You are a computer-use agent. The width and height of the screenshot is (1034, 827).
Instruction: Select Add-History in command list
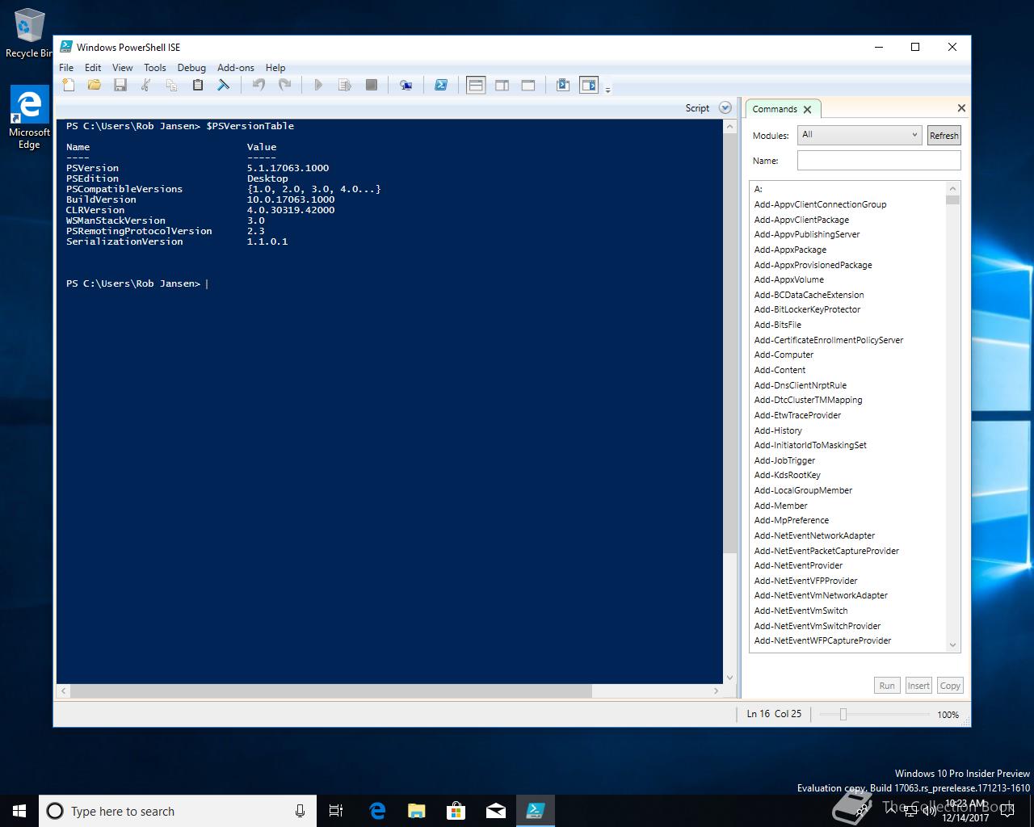tap(778, 430)
